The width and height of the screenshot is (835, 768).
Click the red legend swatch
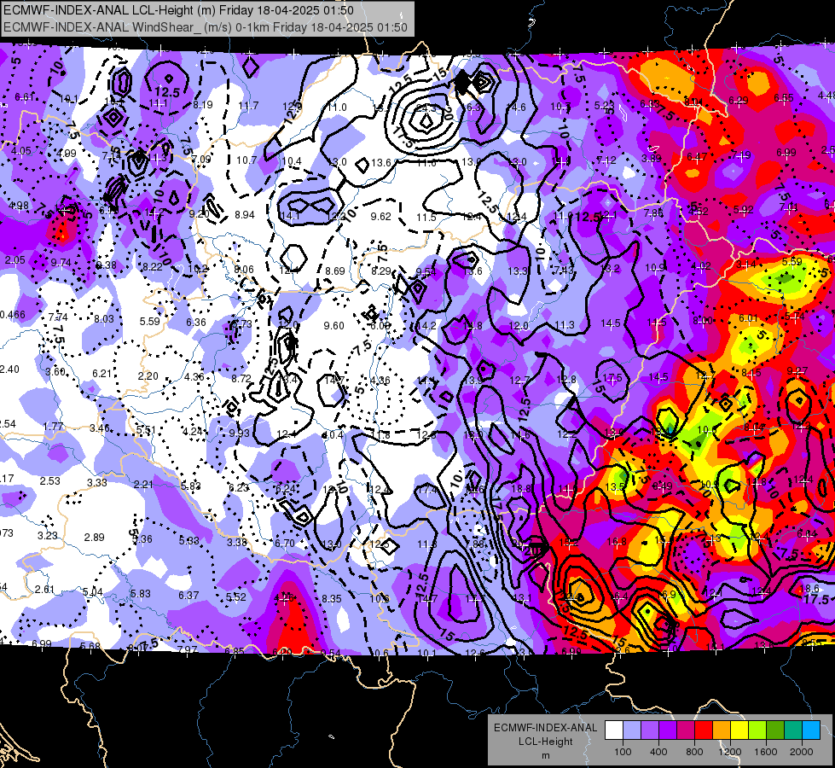coord(704,730)
